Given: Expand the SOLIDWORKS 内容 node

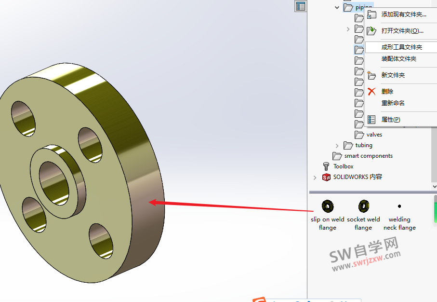Looking at the screenshot, I should pyautogui.click(x=314, y=178).
